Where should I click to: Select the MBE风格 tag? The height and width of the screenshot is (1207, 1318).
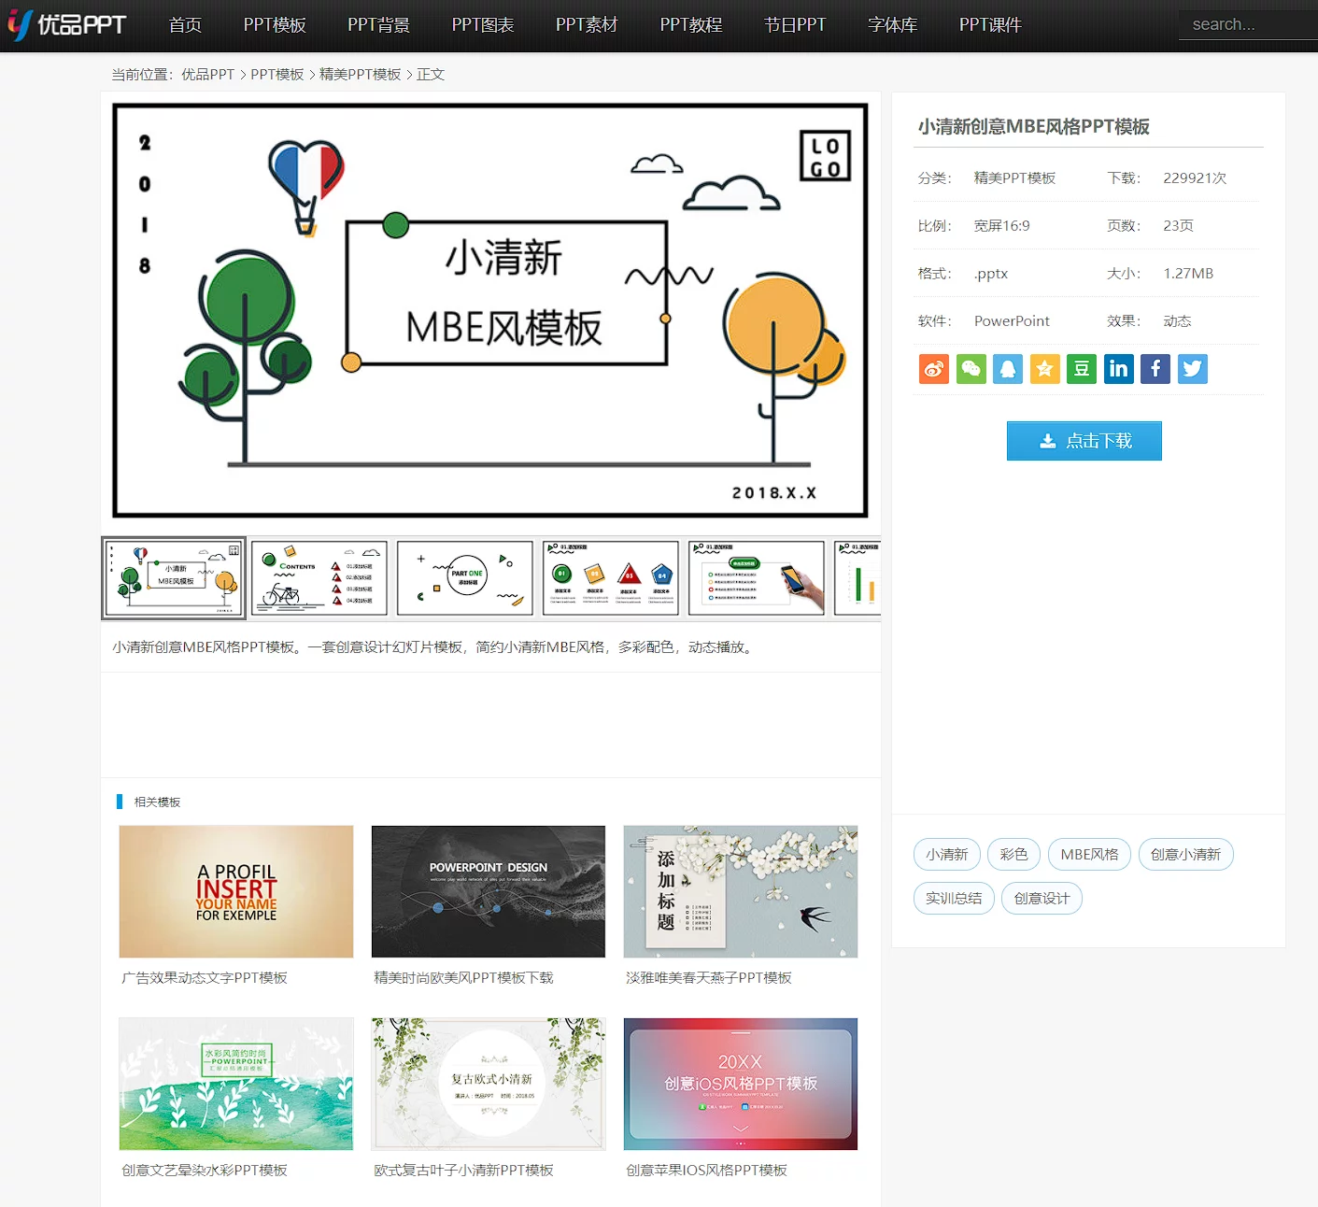coord(1089,855)
